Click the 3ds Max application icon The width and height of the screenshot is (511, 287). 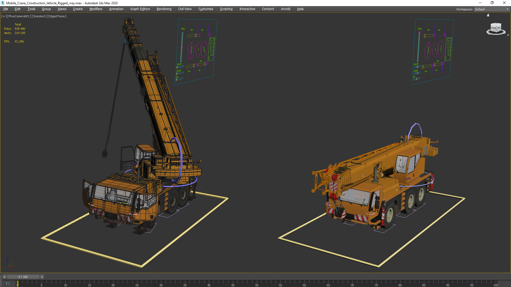click(3, 3)
